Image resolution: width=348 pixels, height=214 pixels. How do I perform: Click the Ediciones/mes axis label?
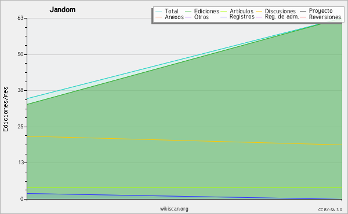click(5, 109)
